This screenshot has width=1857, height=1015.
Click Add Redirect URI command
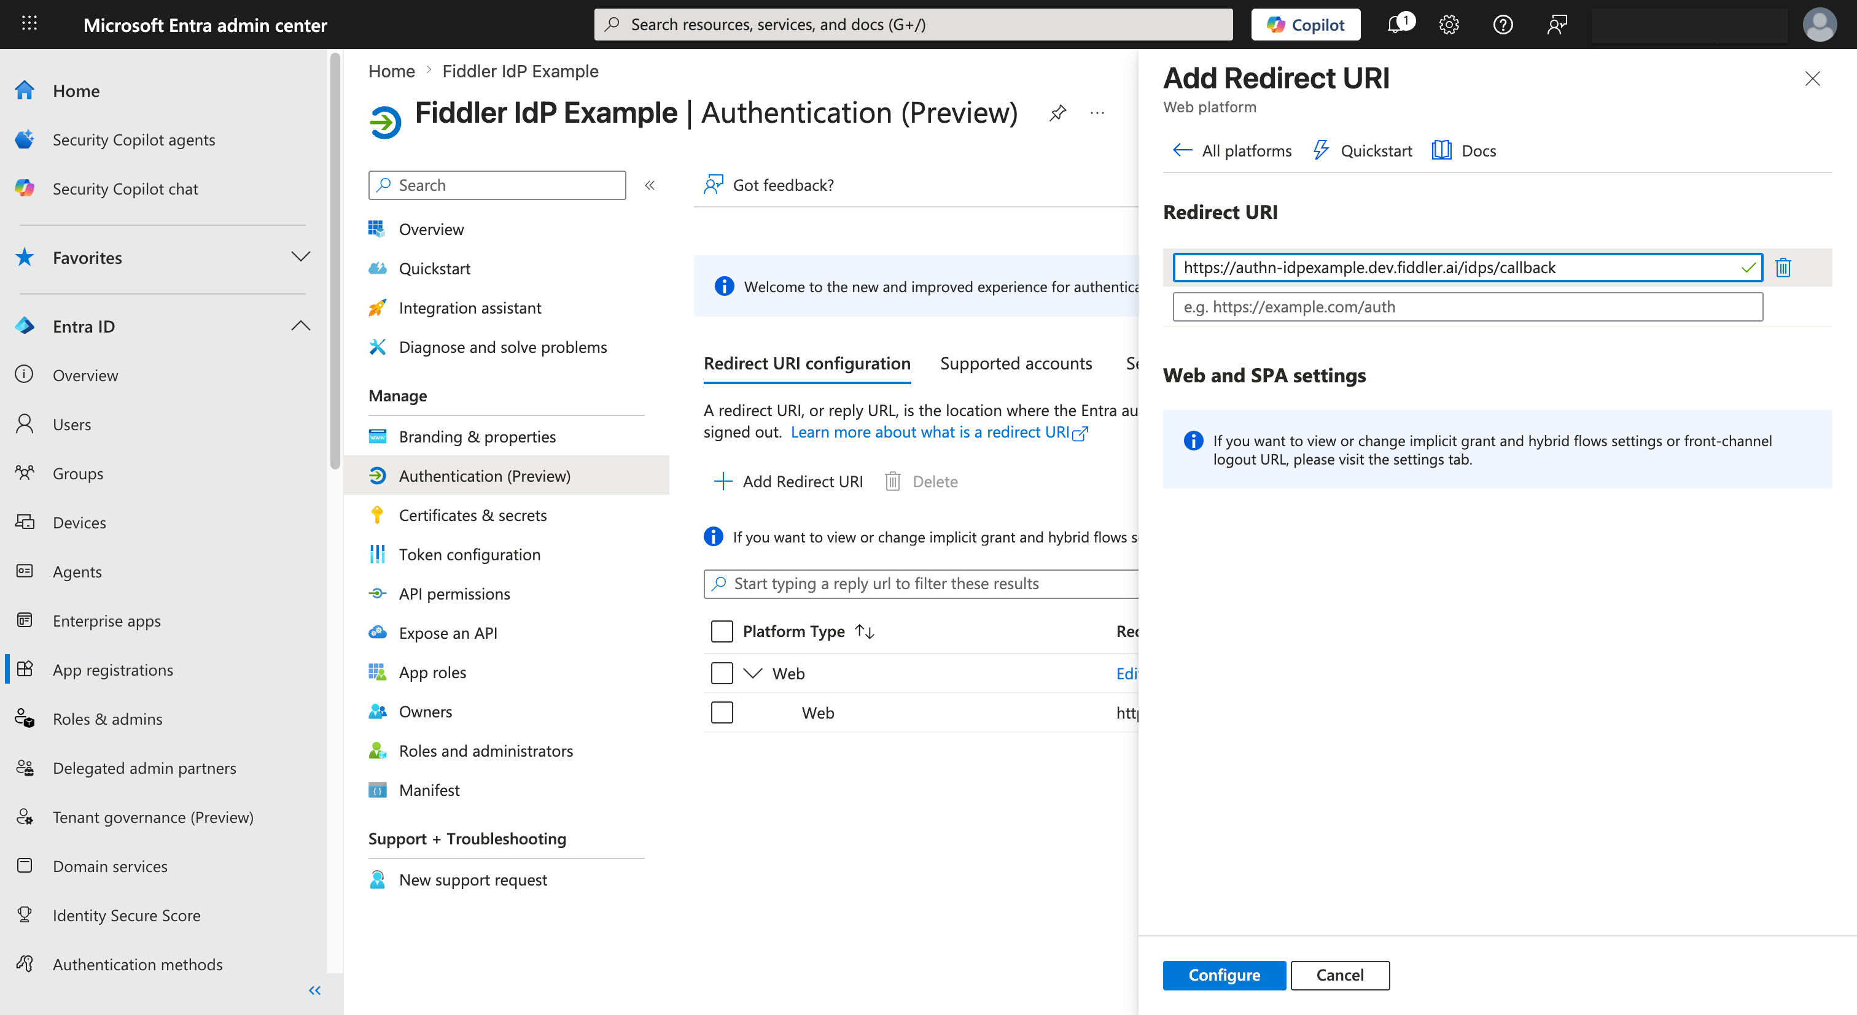[x=787, y=481]
